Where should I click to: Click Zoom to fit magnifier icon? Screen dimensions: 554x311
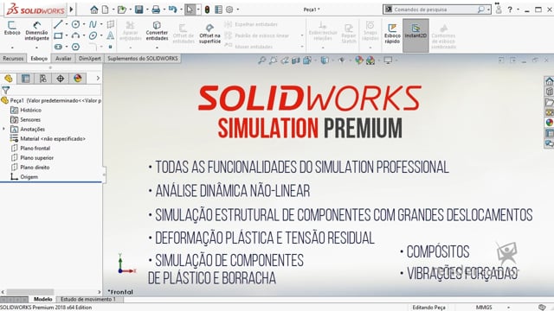point(261,60)
